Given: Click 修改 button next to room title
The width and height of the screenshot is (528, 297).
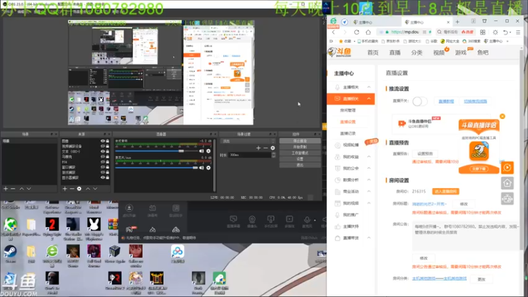Looking at the screenshot, I should (x=464, y=204).
